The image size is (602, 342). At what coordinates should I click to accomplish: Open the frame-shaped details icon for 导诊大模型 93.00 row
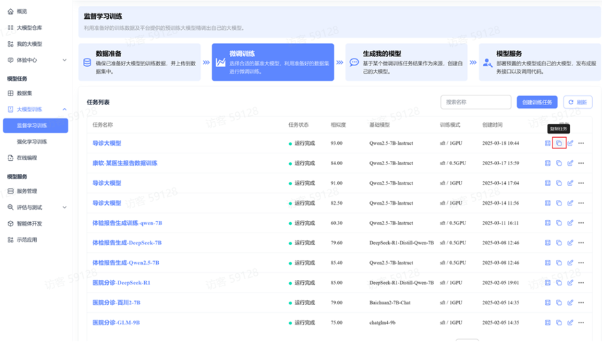(548, 143)
